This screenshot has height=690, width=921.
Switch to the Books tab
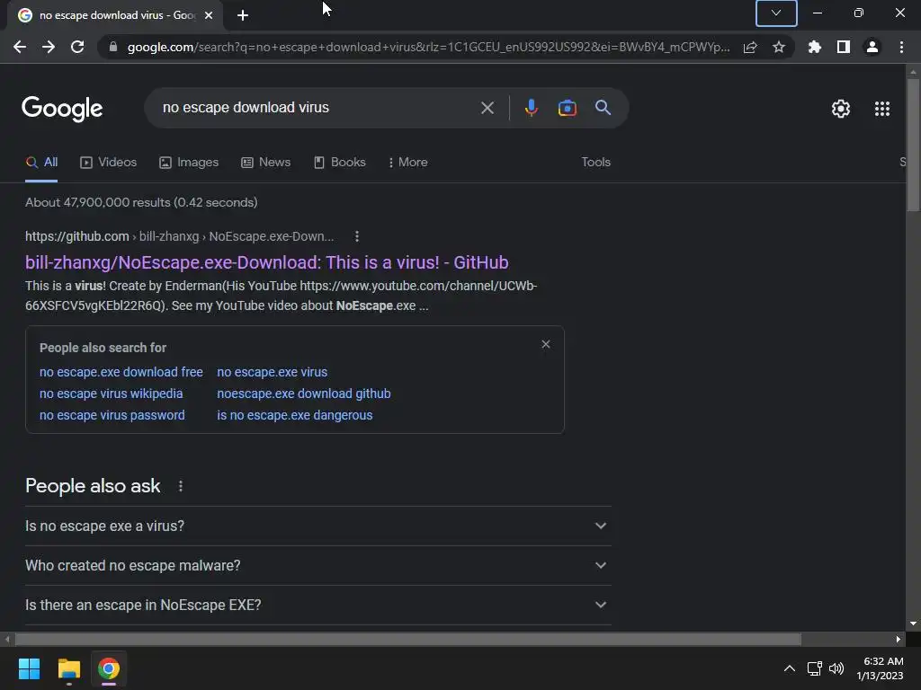[x=339, y=162]
